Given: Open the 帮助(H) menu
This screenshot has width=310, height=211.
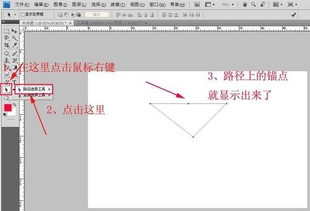Looking at the screenshot, I should click(x=178, y=4).
